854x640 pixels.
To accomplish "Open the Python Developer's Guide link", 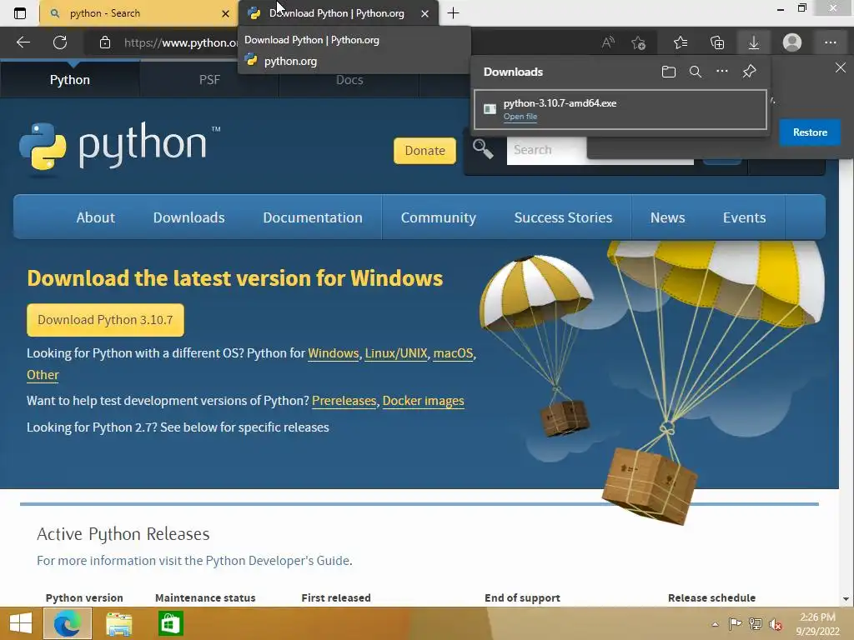I will coord(277,561).
